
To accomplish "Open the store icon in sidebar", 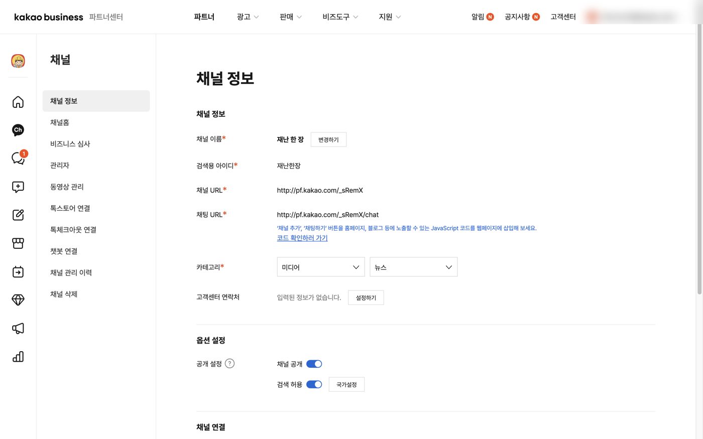I will coord(18,243).
